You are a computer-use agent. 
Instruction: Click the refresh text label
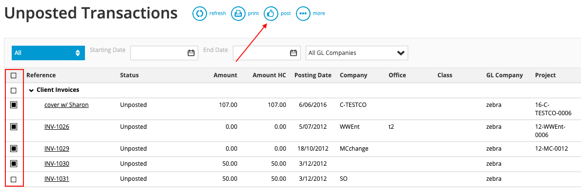tap(217, 13)
